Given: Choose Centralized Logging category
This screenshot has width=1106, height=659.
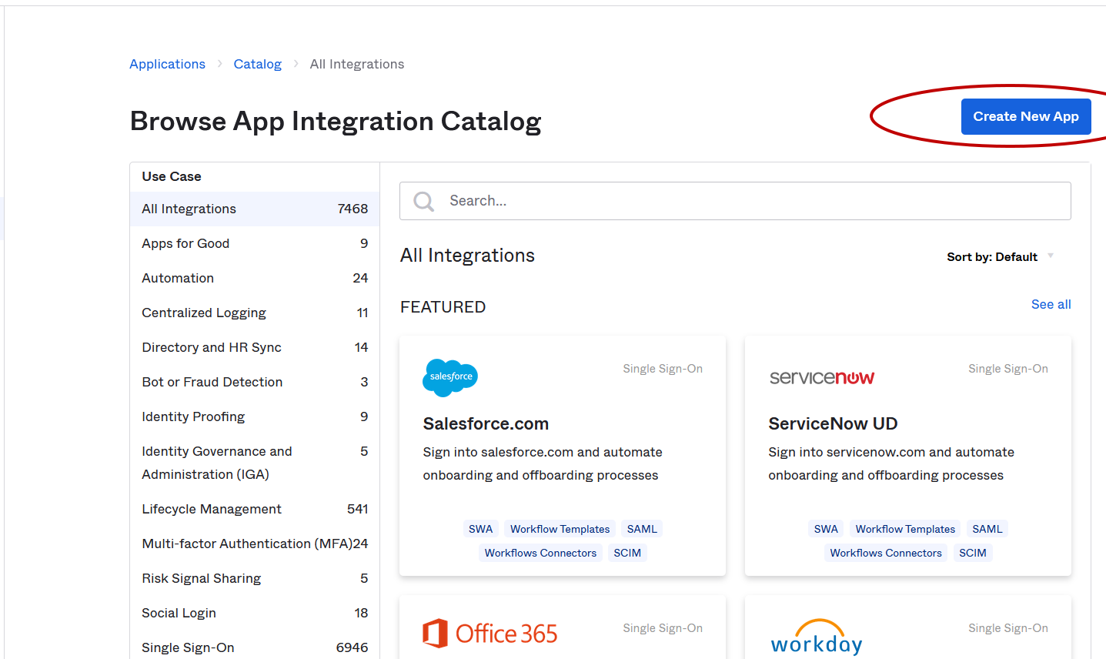Looking at the screenshot, I should [x=255, y=313].
